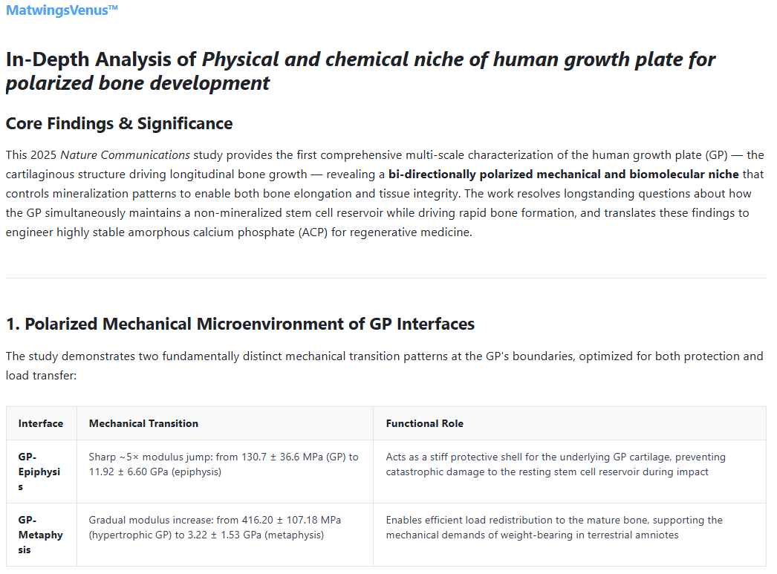777x574 pixels.
Task: Click the amorphous calcium phosphate (ACP) sentence
Action: [239, 232]
